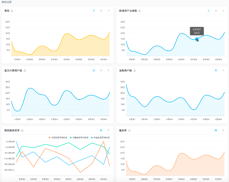Toggle the 作业批阅等待时间 legend series
Screen dimensions: 229x182
click(100, 138)
